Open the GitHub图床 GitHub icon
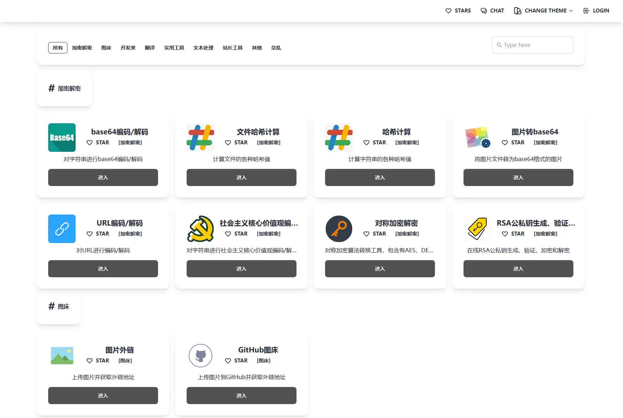Screen dimensions: 623x418 tap(200, 355)
